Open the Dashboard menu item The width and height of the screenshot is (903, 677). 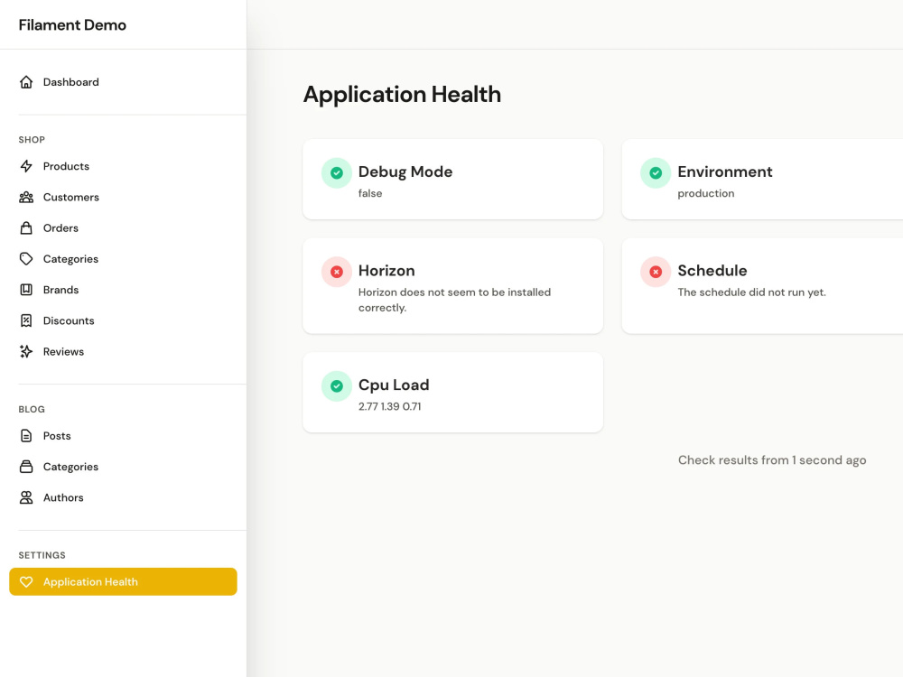pyautogui.click(x=123, y=82)
